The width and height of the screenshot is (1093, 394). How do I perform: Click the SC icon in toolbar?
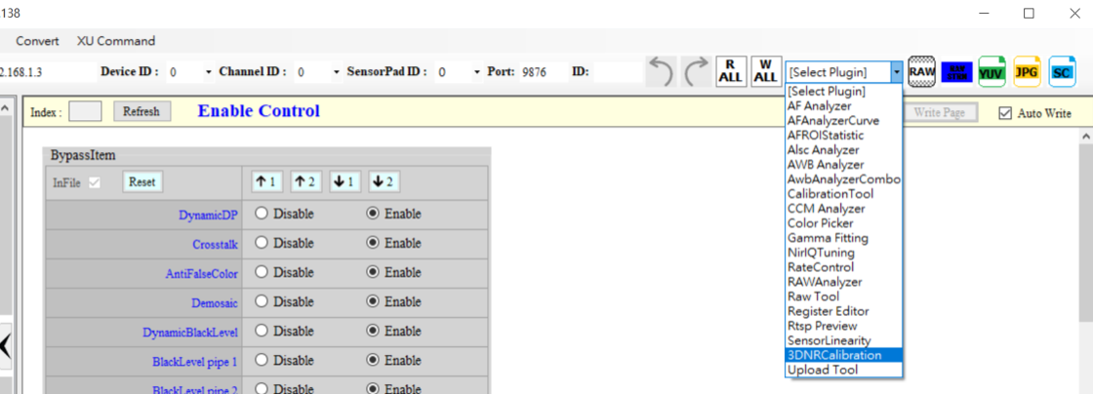(1062, 71)
